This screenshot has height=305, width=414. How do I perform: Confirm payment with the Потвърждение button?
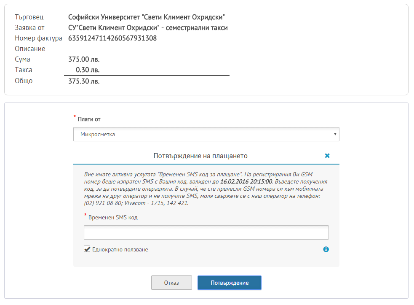[x=230, y=283]
